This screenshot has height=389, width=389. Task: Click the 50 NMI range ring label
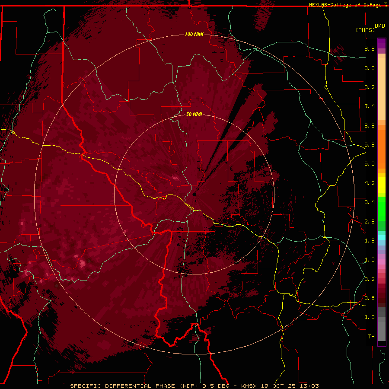click(194, 114)
